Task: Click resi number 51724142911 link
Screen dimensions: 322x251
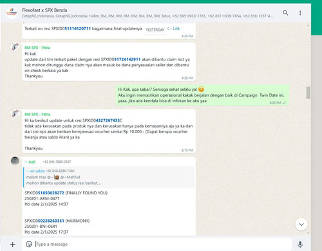Action: 128,59
